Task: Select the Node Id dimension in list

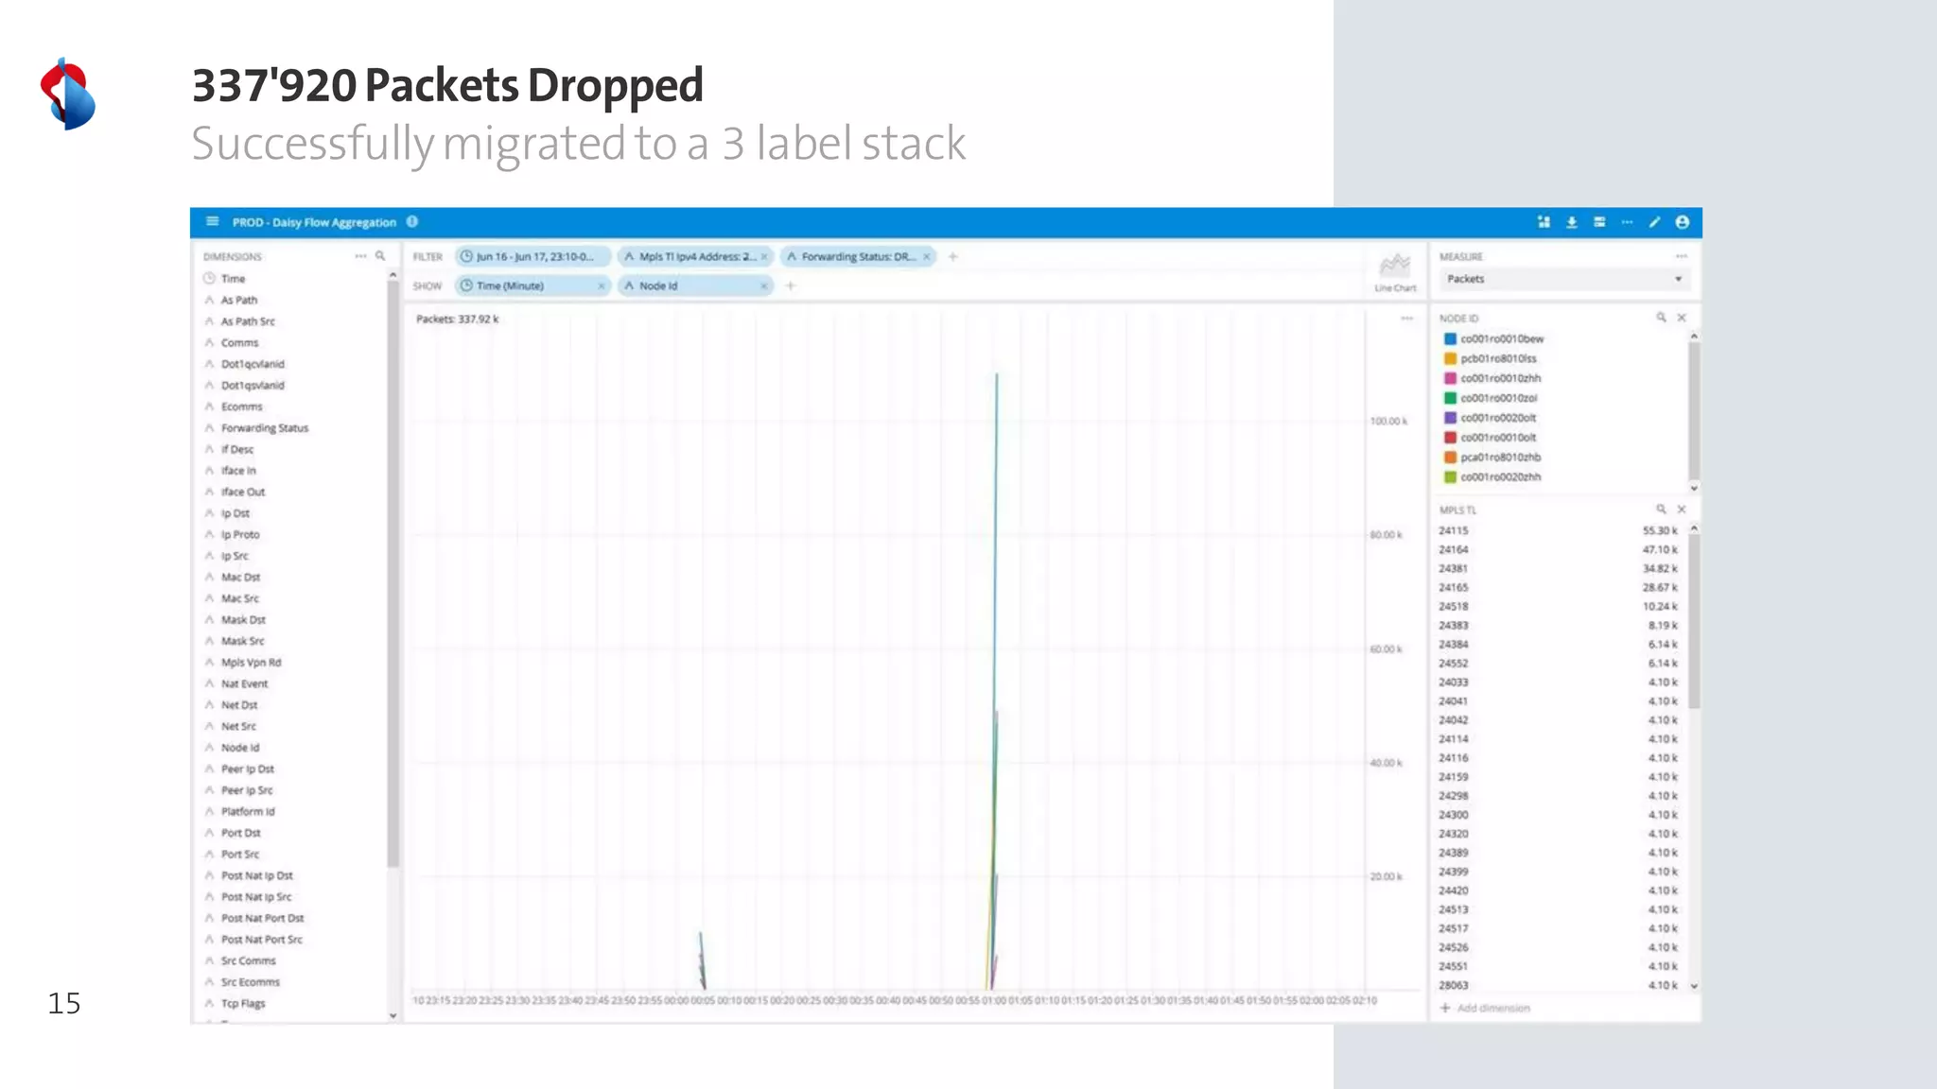Action: 240,748
